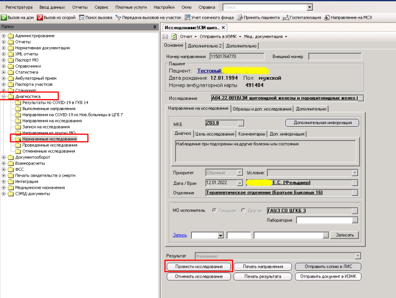Select the 'Назначенные исследования' folder

49,139
